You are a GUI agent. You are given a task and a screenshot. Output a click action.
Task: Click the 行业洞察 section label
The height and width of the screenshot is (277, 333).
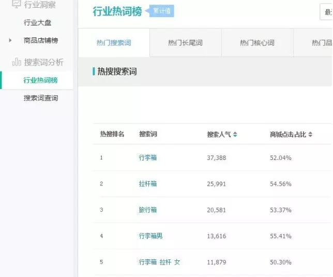pos(40,5)
